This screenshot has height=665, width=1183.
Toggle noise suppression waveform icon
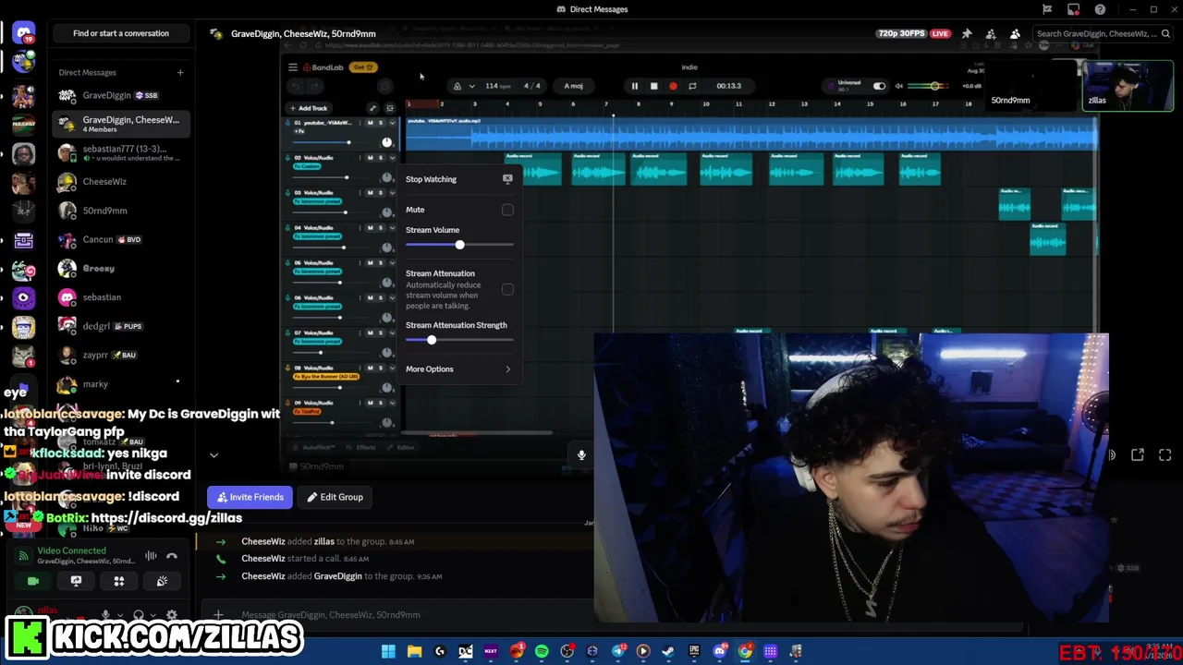tap(151, 556)
